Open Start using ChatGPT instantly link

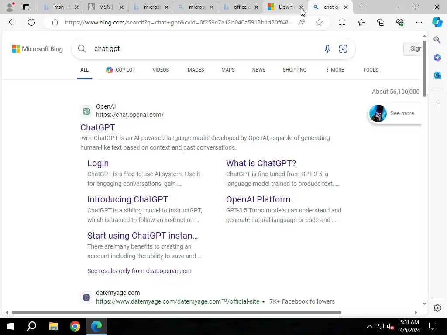tap(143, 236)
